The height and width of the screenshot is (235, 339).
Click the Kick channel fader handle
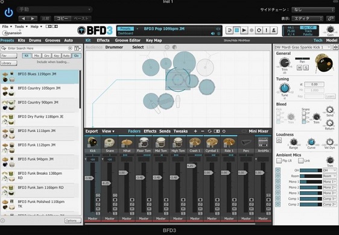pos(89,178)
